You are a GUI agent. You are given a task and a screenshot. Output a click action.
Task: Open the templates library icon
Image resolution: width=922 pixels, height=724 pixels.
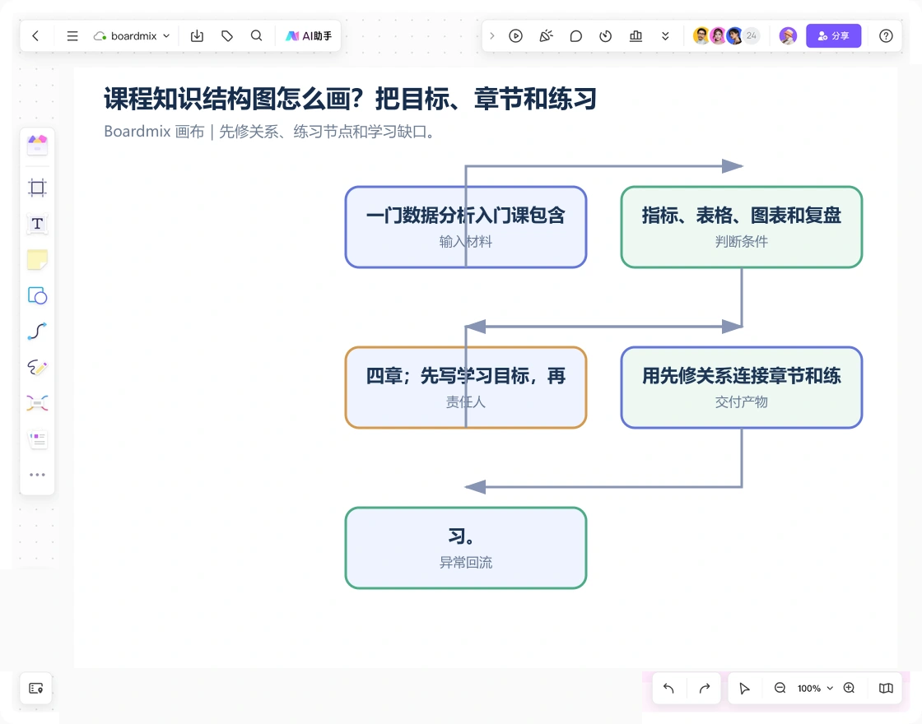click(37, 145)
